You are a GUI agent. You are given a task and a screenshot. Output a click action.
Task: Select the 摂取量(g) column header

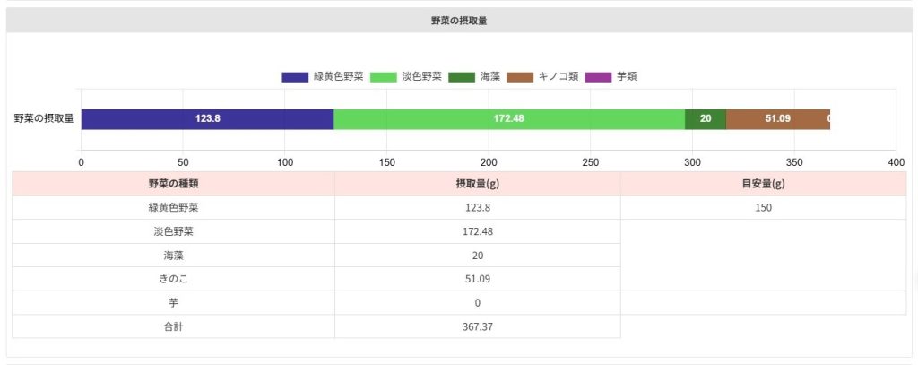coord(477,184)
